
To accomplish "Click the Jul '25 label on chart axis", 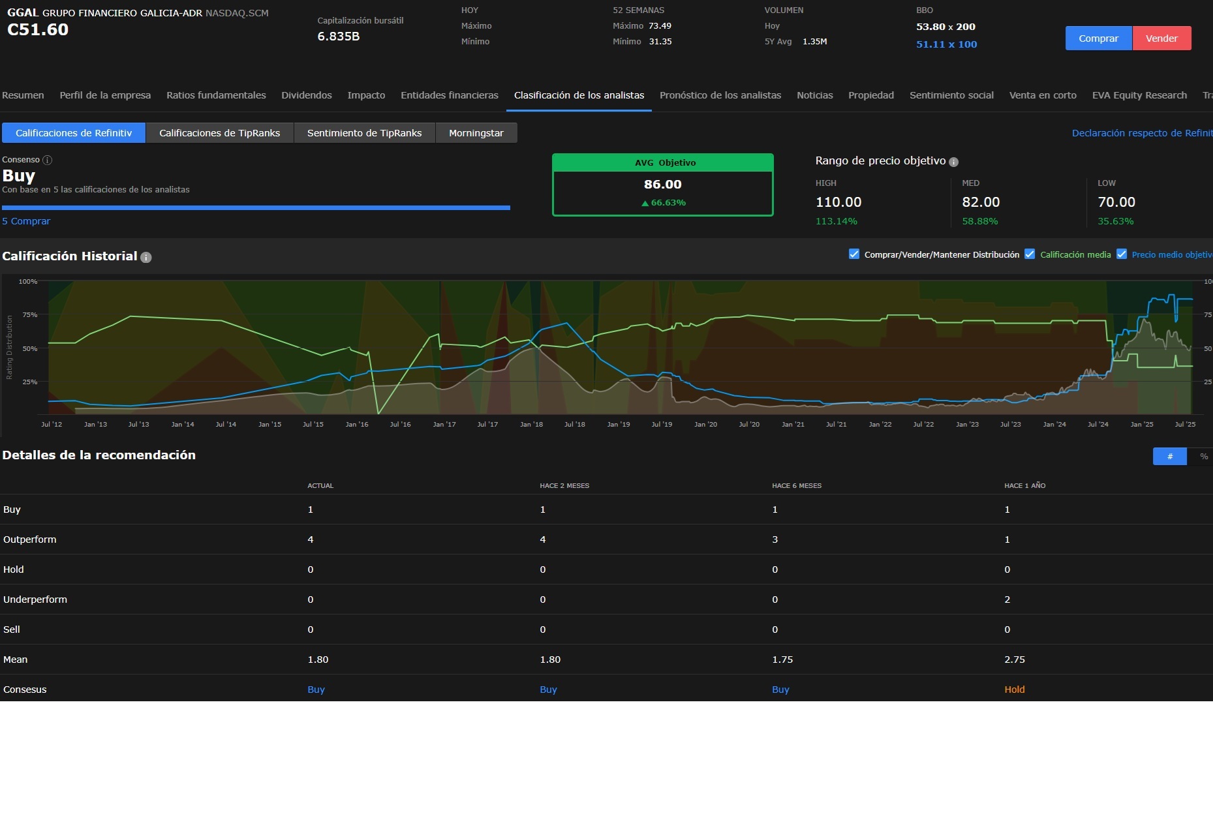I will (1185, 425).
